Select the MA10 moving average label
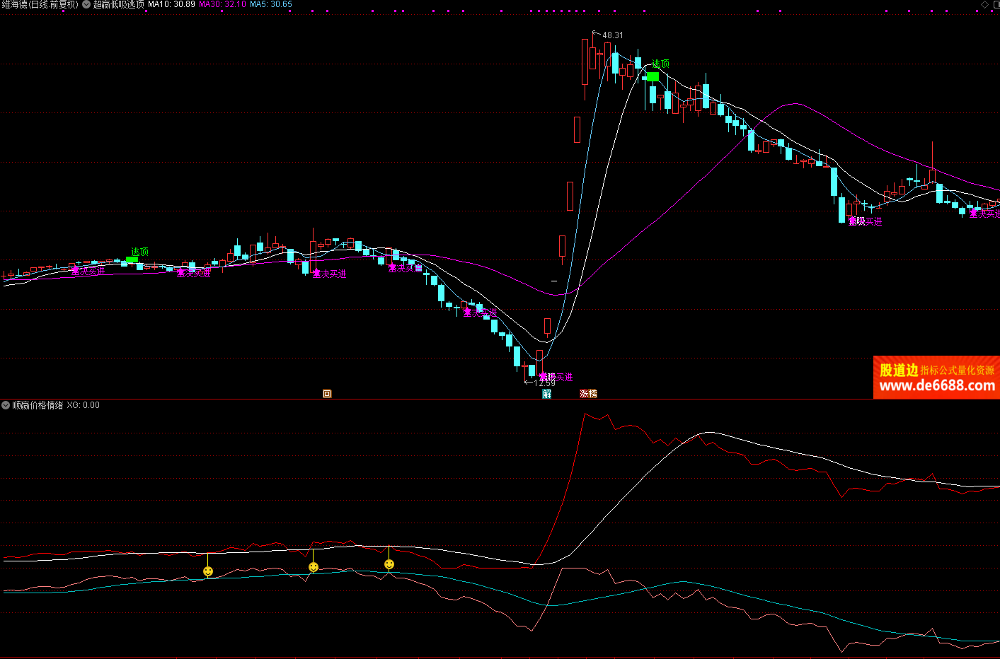Image resolution: width=1000 pixels, height=659 pixels. pyautogui.click(x=171, y=4)
